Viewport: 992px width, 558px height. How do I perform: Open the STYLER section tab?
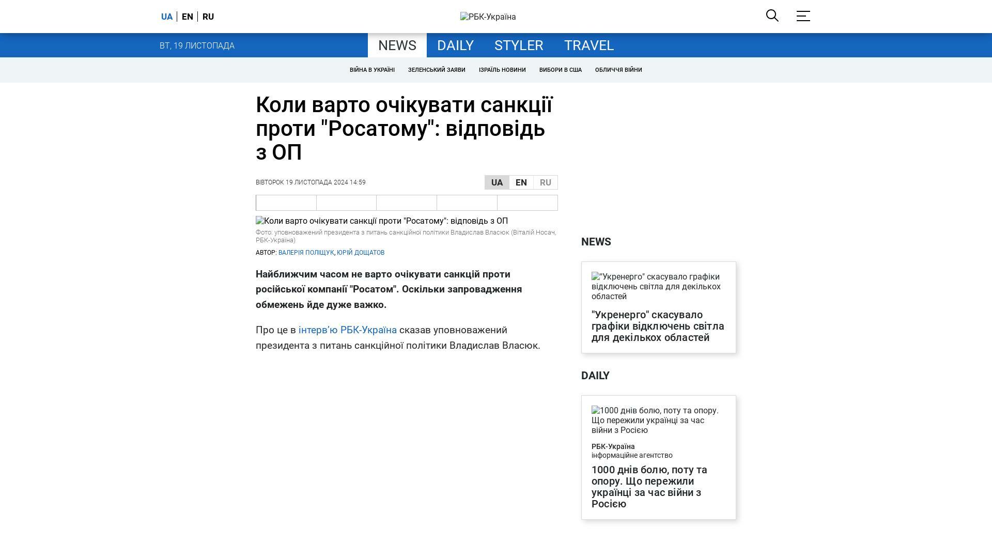(x=519, y=45)
